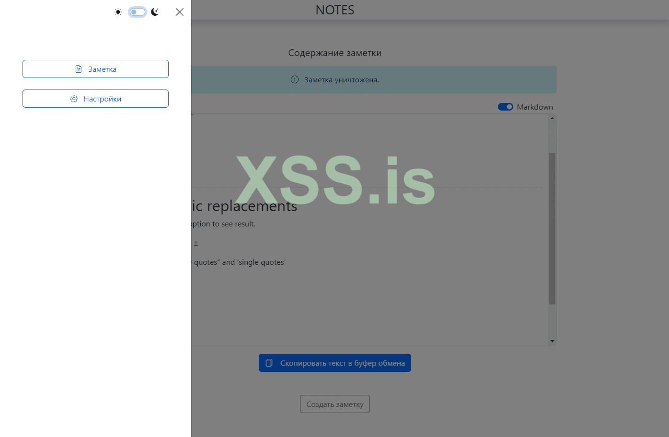Viewport: 669px width, 437px height.
Task: Click the Создать заметку button
Action: point(335,404)
